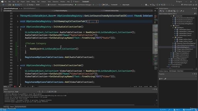The width and height of the screenshot is (198, 111).
Task: Open the Show output from Build dropdown
Action: click(x=27, y=92)
